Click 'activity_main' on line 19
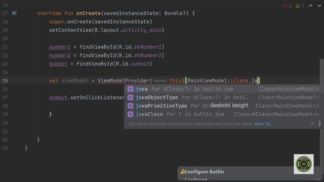The height and width of the screenshot is (182, 324). (142, 30)
